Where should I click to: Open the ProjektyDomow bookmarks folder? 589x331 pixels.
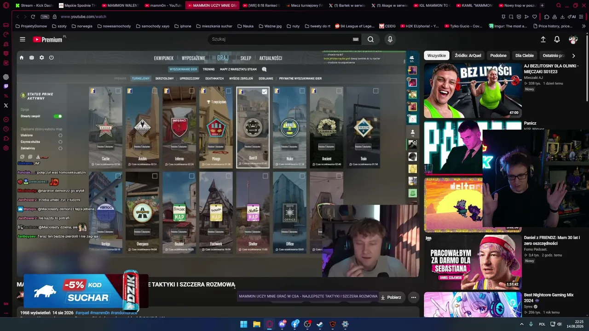[x=31, y=26]
